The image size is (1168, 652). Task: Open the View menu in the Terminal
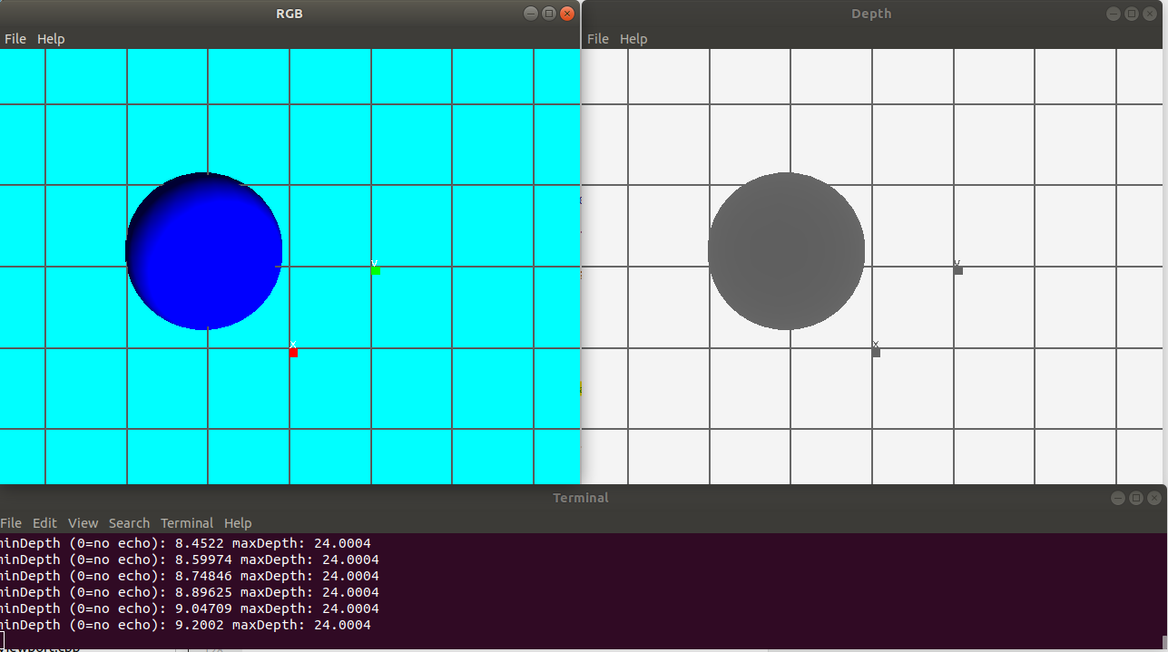(x=82, y=522)
